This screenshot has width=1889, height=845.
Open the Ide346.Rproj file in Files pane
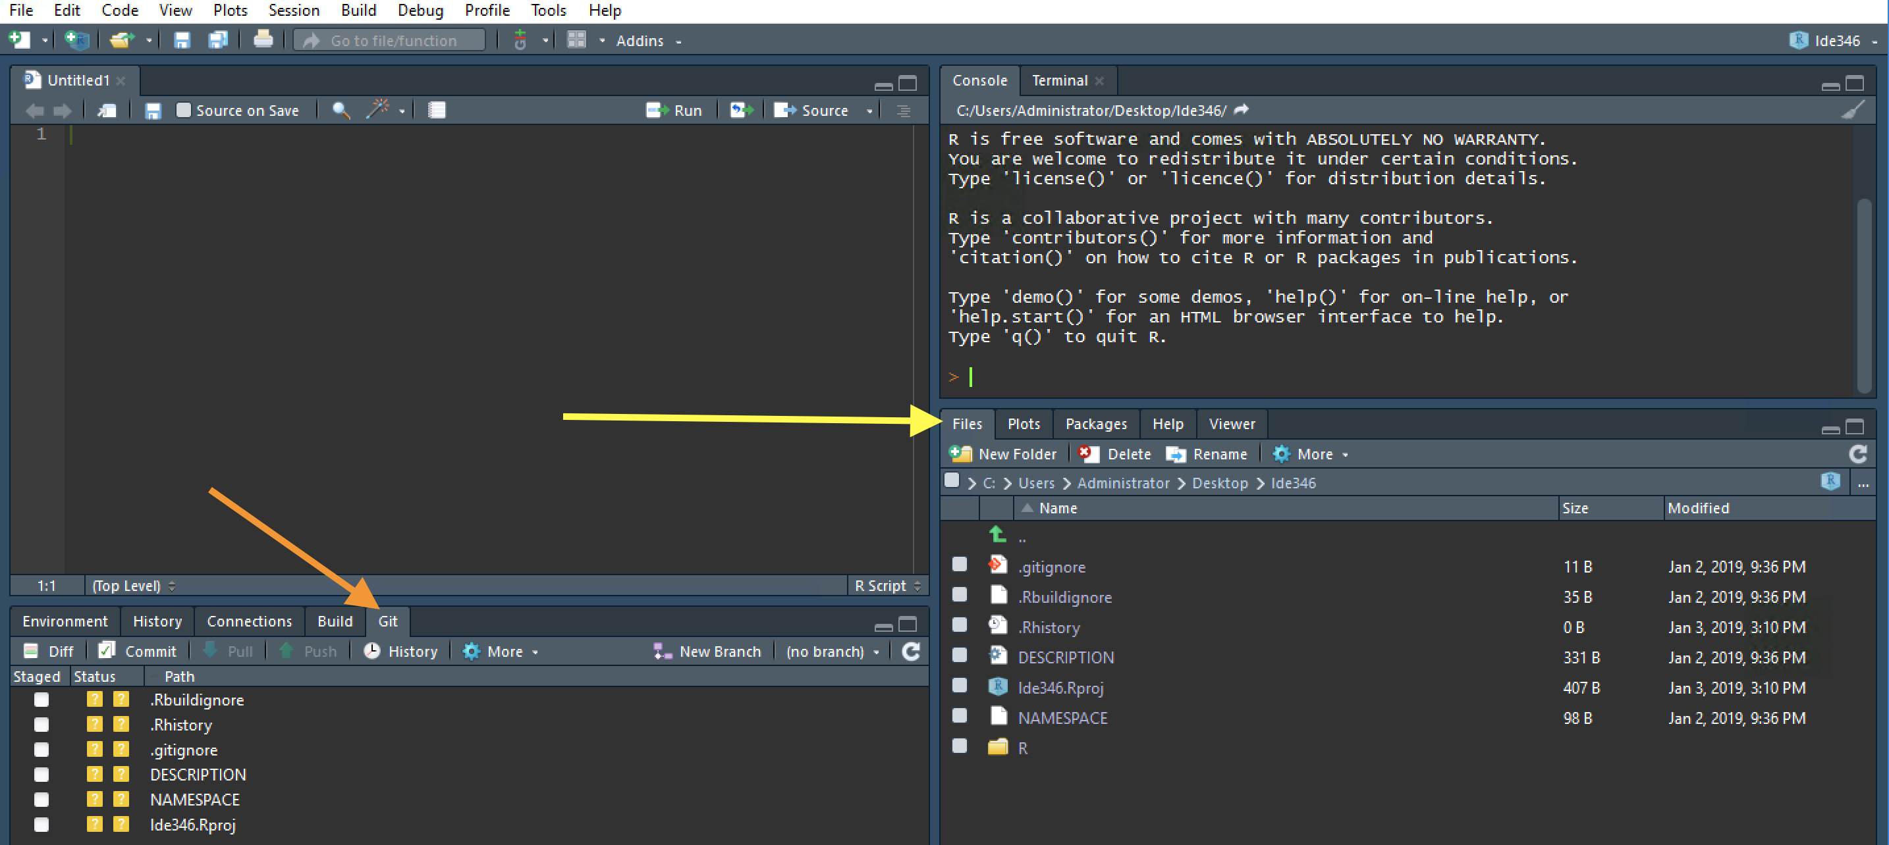(x=1060, y=688)
